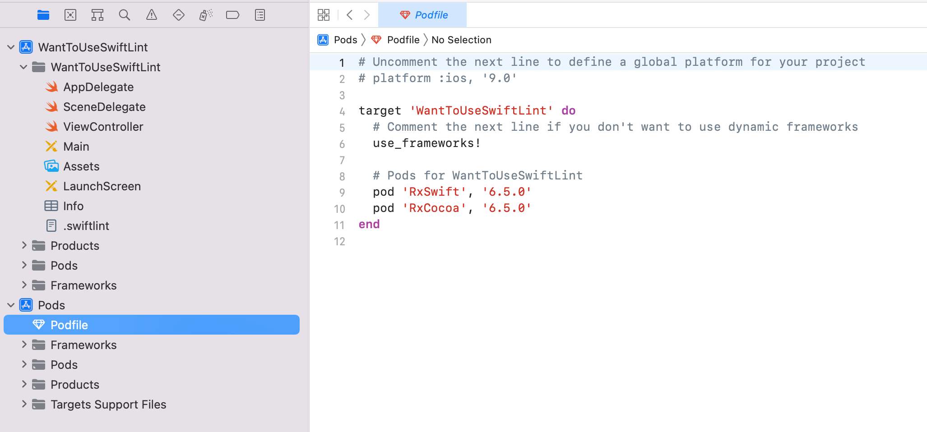This screenshot has width=927, height=432.
Task: Click 'WantToUseSwiftLint' target string in code
Action: coord(481,110)
